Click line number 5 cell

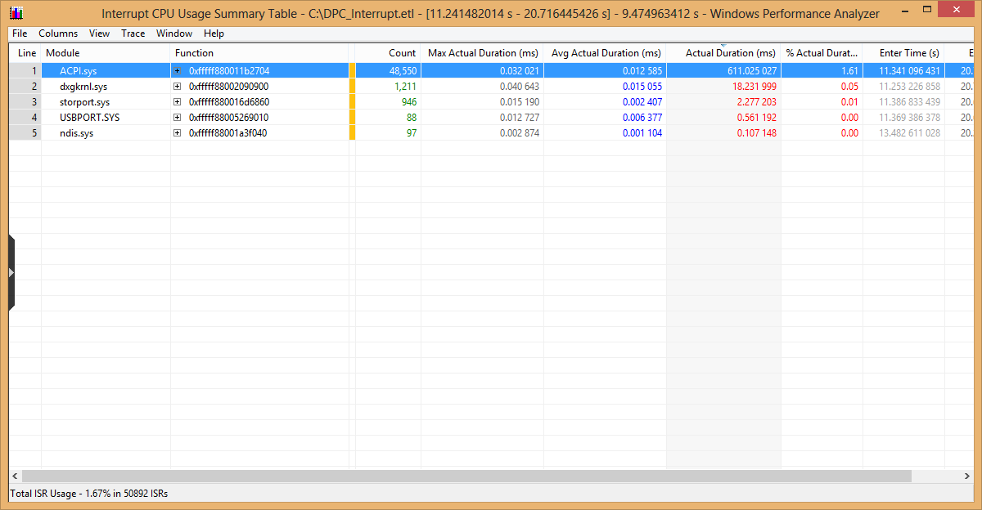tap(25, 133)
